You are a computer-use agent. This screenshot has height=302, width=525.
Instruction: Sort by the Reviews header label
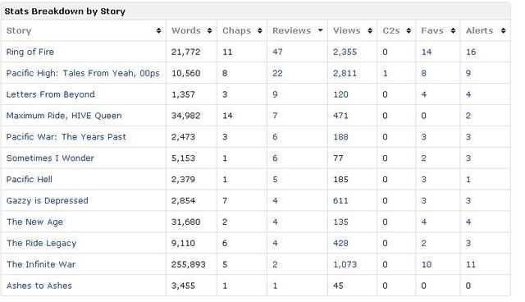click(292, 31)
